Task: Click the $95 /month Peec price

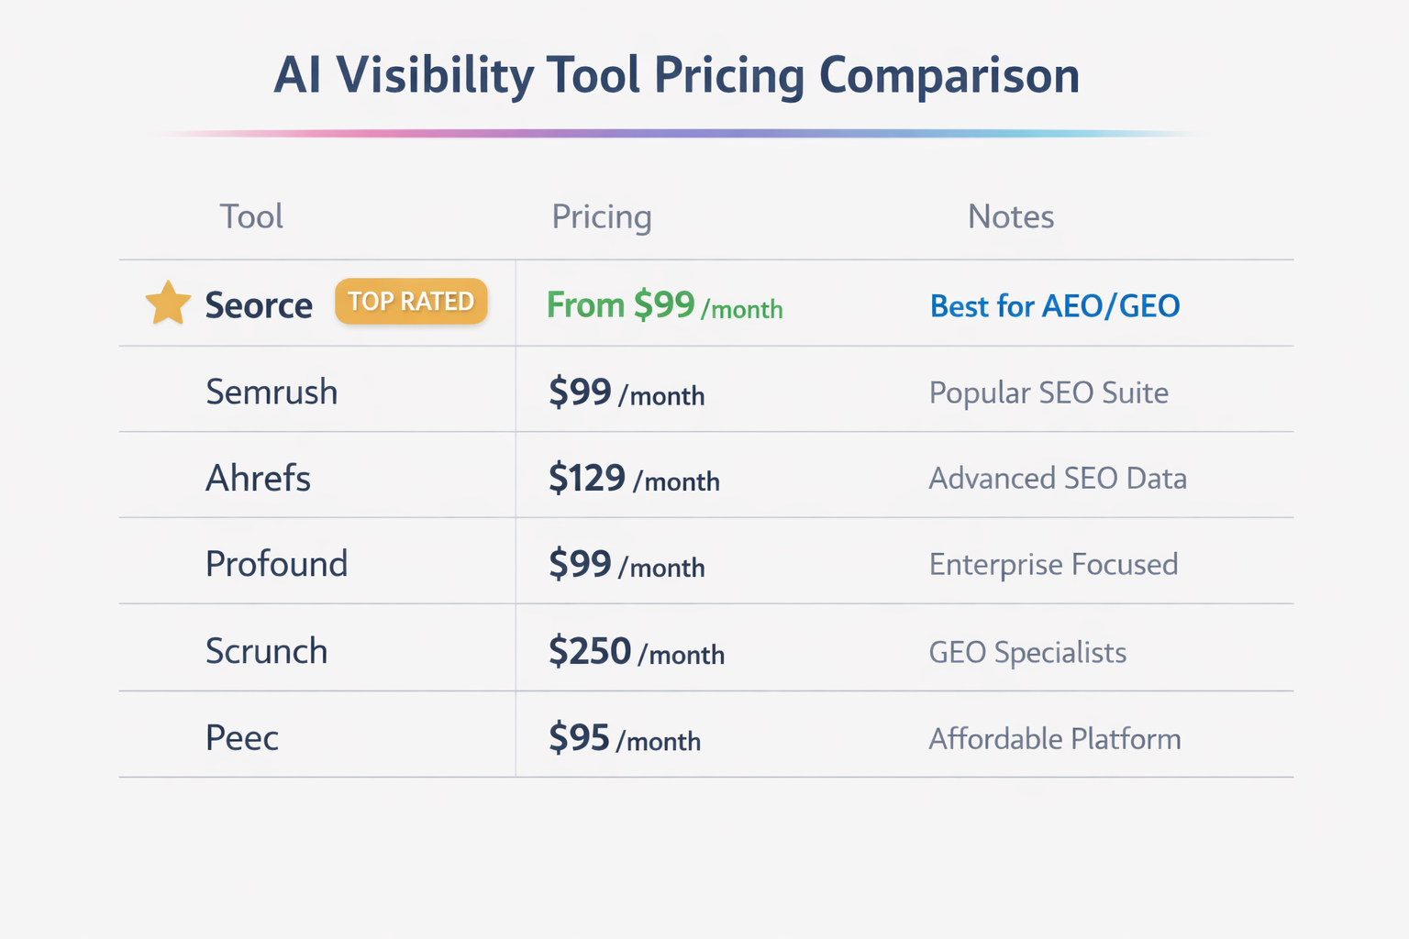Action: 624,738
